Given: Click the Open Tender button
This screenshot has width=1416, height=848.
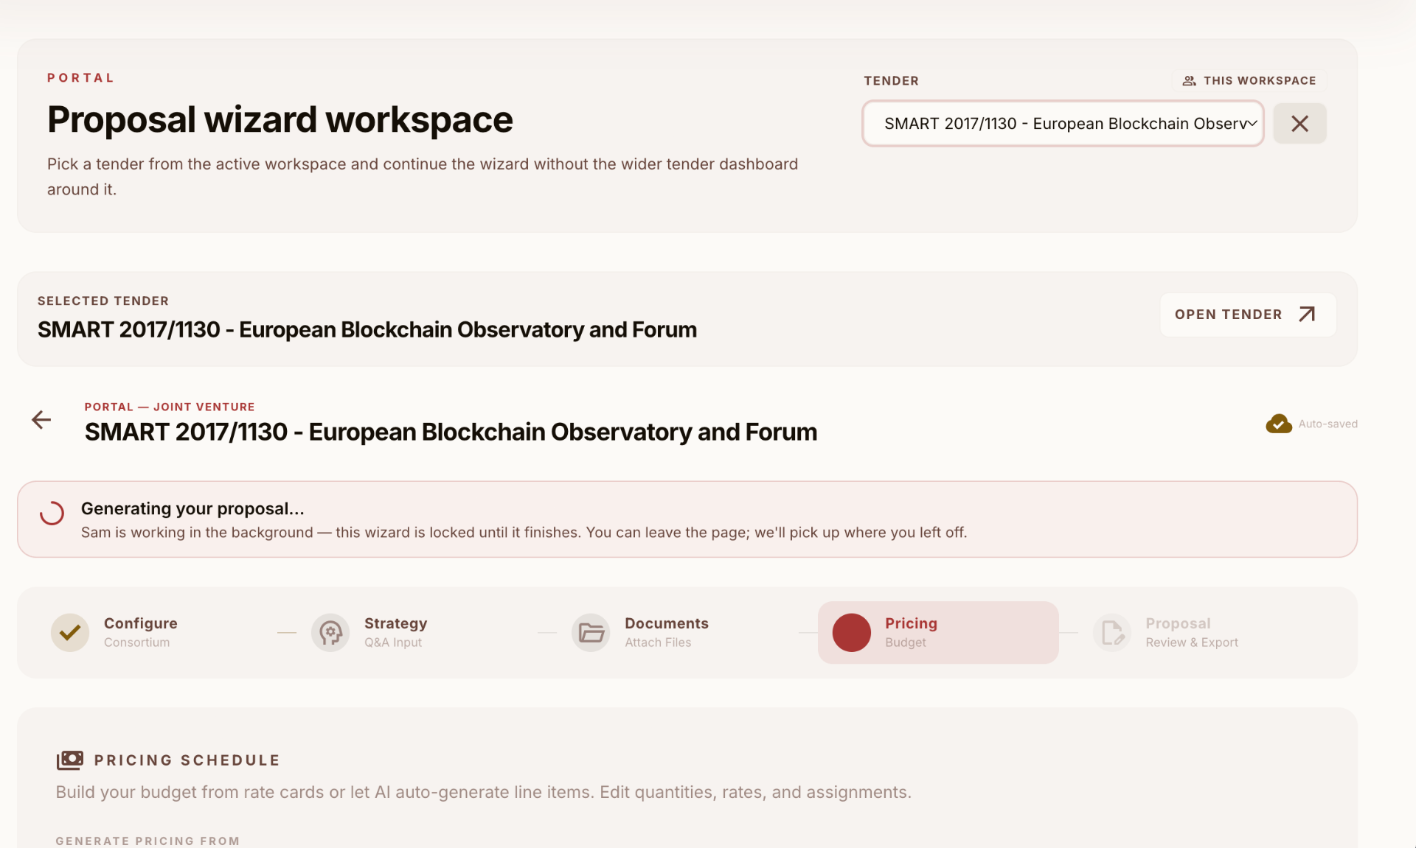Looking at the screenshot, I should click(x=1248, y=315).
